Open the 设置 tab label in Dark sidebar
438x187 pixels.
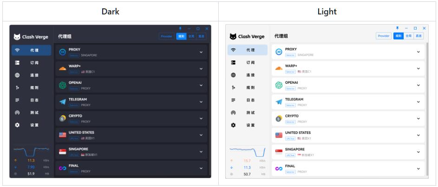[34, 125]
